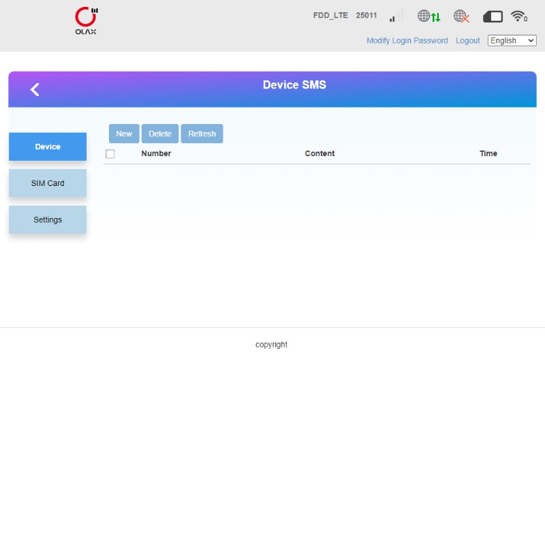Click the Time column header
Image resolution: width=545 pixels, height=545 pixels.
coord(488,154)
